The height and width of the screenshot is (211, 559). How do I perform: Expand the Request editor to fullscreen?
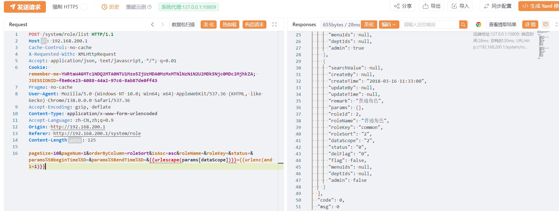[274, 25]
